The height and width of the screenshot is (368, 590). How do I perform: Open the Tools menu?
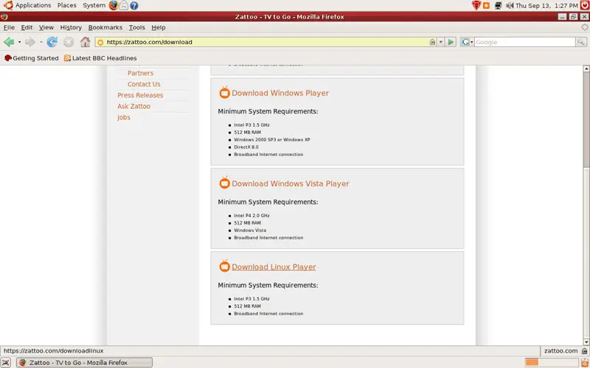(x=136, y=27)
